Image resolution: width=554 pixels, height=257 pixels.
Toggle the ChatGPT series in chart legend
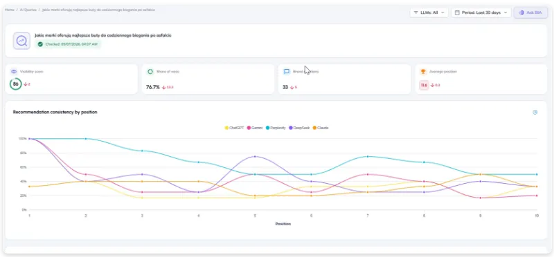234,128
